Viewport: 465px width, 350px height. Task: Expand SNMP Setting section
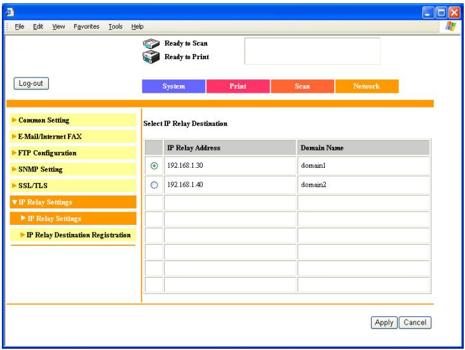click(73, 169)
